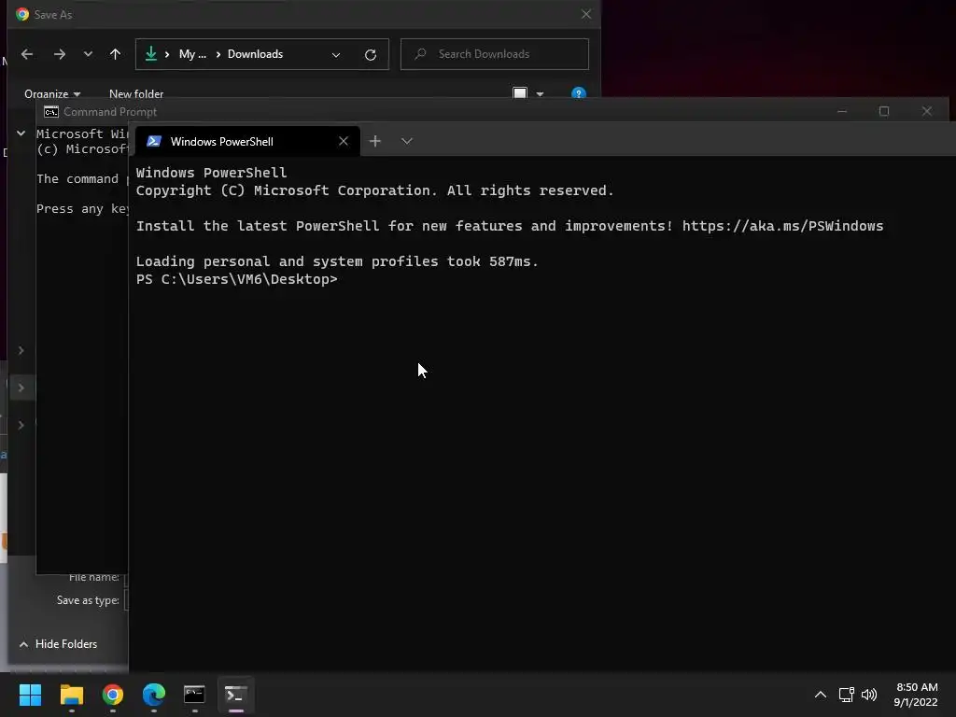Go forward in Save As dialog

[x=59, y=54]
